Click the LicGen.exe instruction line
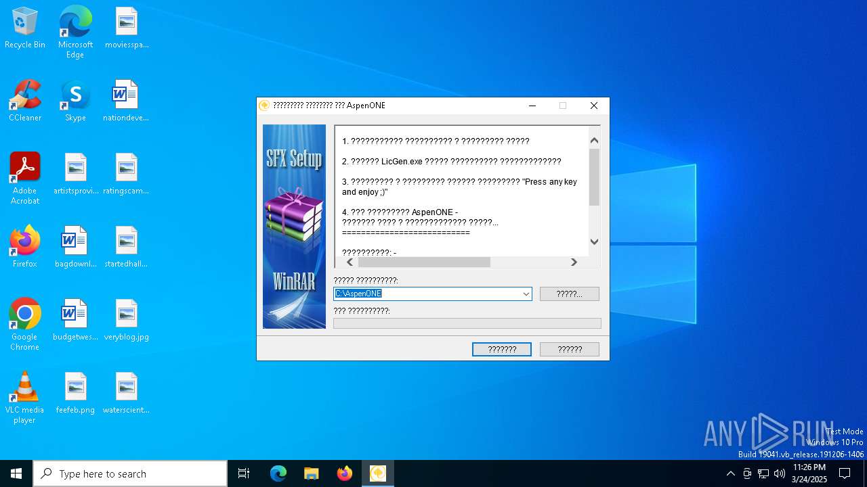The height and width of the screenshot is (487, 867). click(x=451, y=161)
